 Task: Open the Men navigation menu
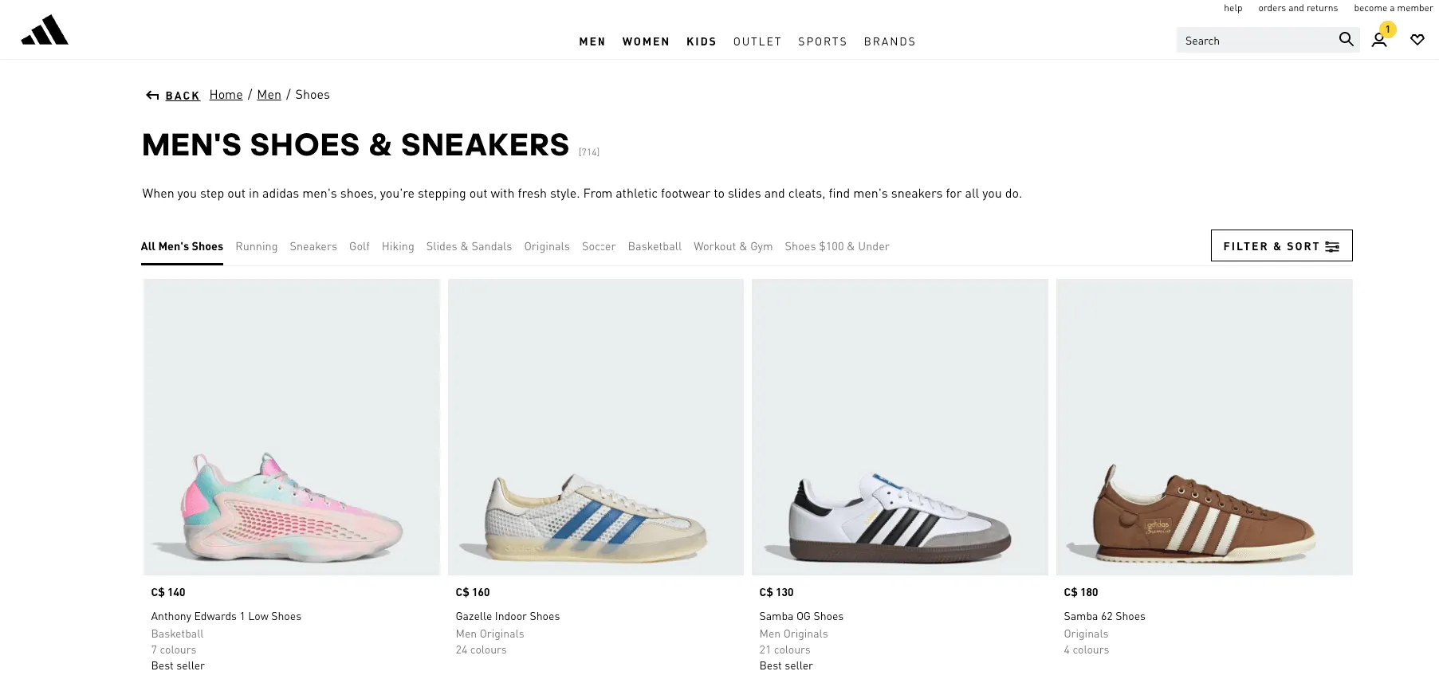click(x=592, y=41)
